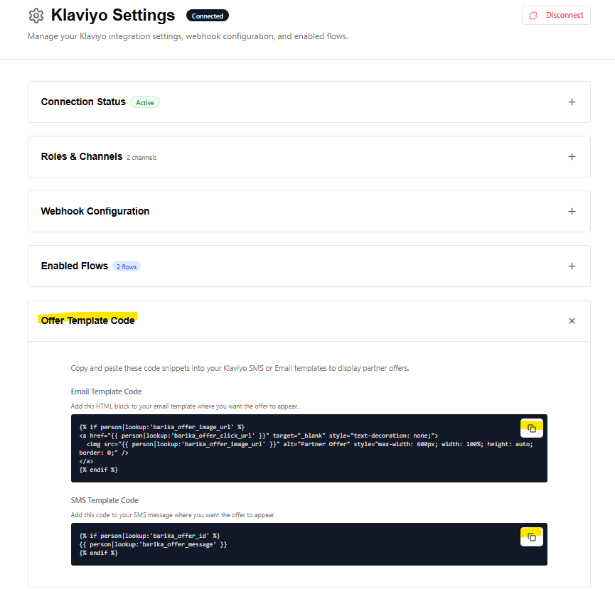Click inside the SMS code block
615x589 pixels.
[309, 544]
